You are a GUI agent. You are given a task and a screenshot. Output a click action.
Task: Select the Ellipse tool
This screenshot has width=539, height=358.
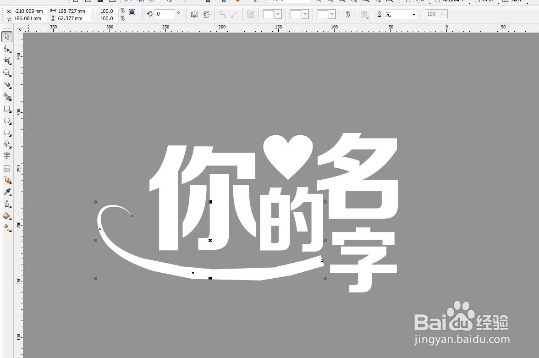[x=7, y=121]
